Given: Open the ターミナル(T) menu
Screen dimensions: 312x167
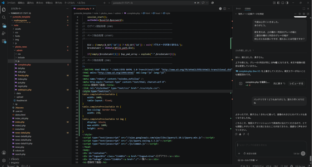Looking at the screenshot, I should coord(70,3).
